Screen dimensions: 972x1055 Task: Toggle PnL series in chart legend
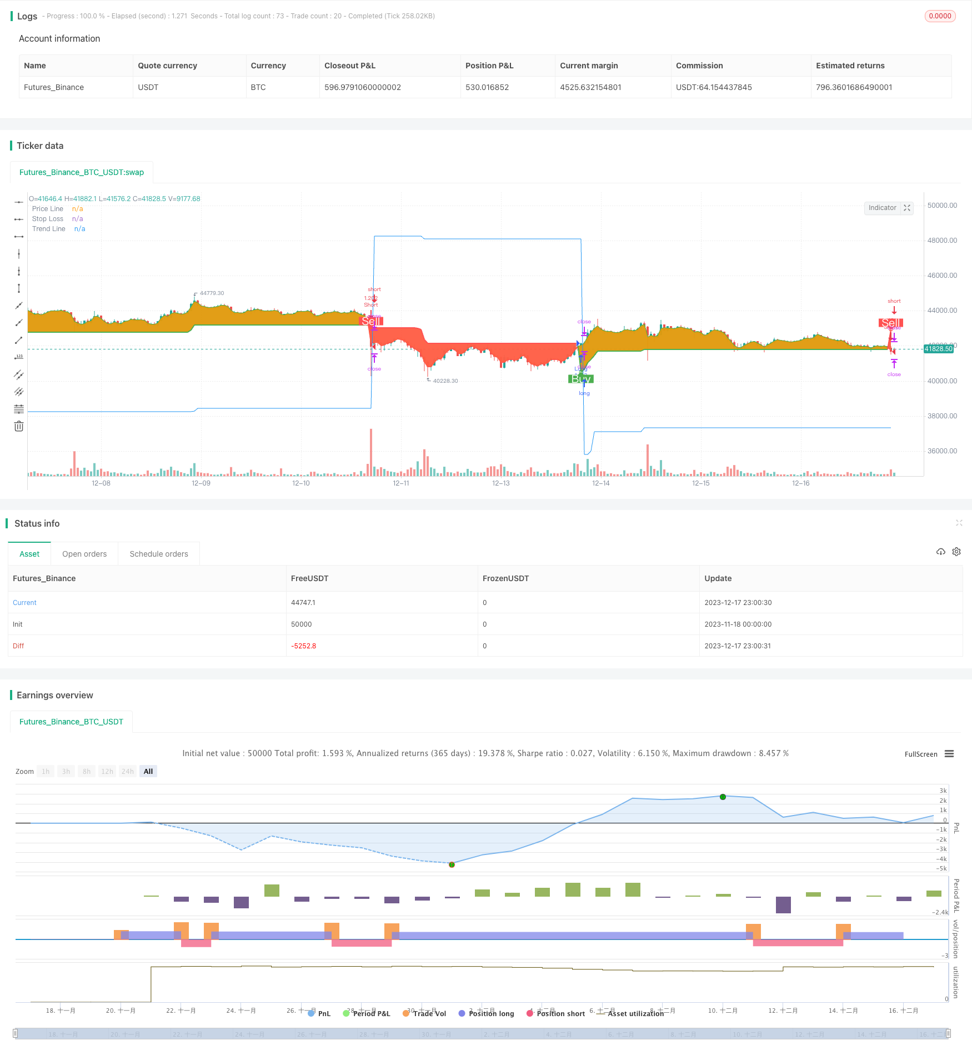pos(319,1014)
